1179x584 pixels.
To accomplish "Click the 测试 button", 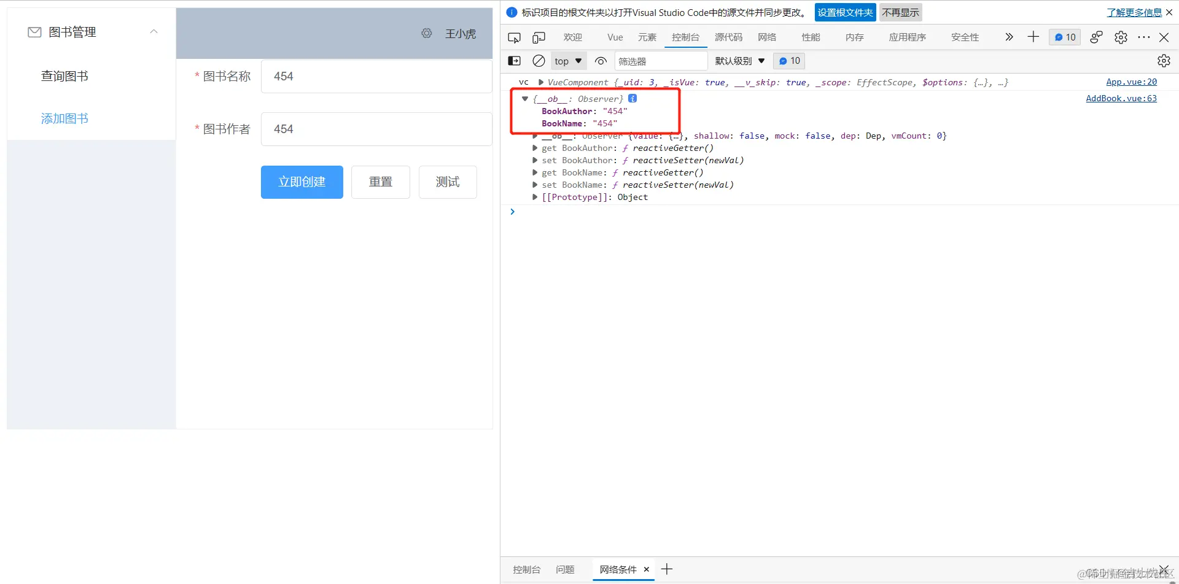I will tap(448, 182).
